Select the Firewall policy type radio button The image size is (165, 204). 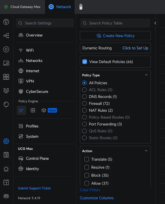click(x=84, y=103)
